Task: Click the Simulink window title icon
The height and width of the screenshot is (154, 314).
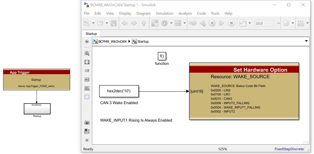Action: [87, 4]
